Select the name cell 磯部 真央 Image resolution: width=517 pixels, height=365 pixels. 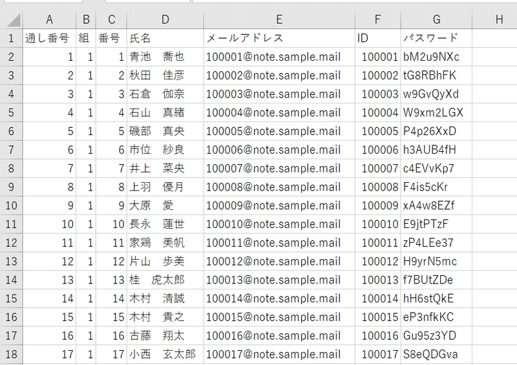[165, 131]
